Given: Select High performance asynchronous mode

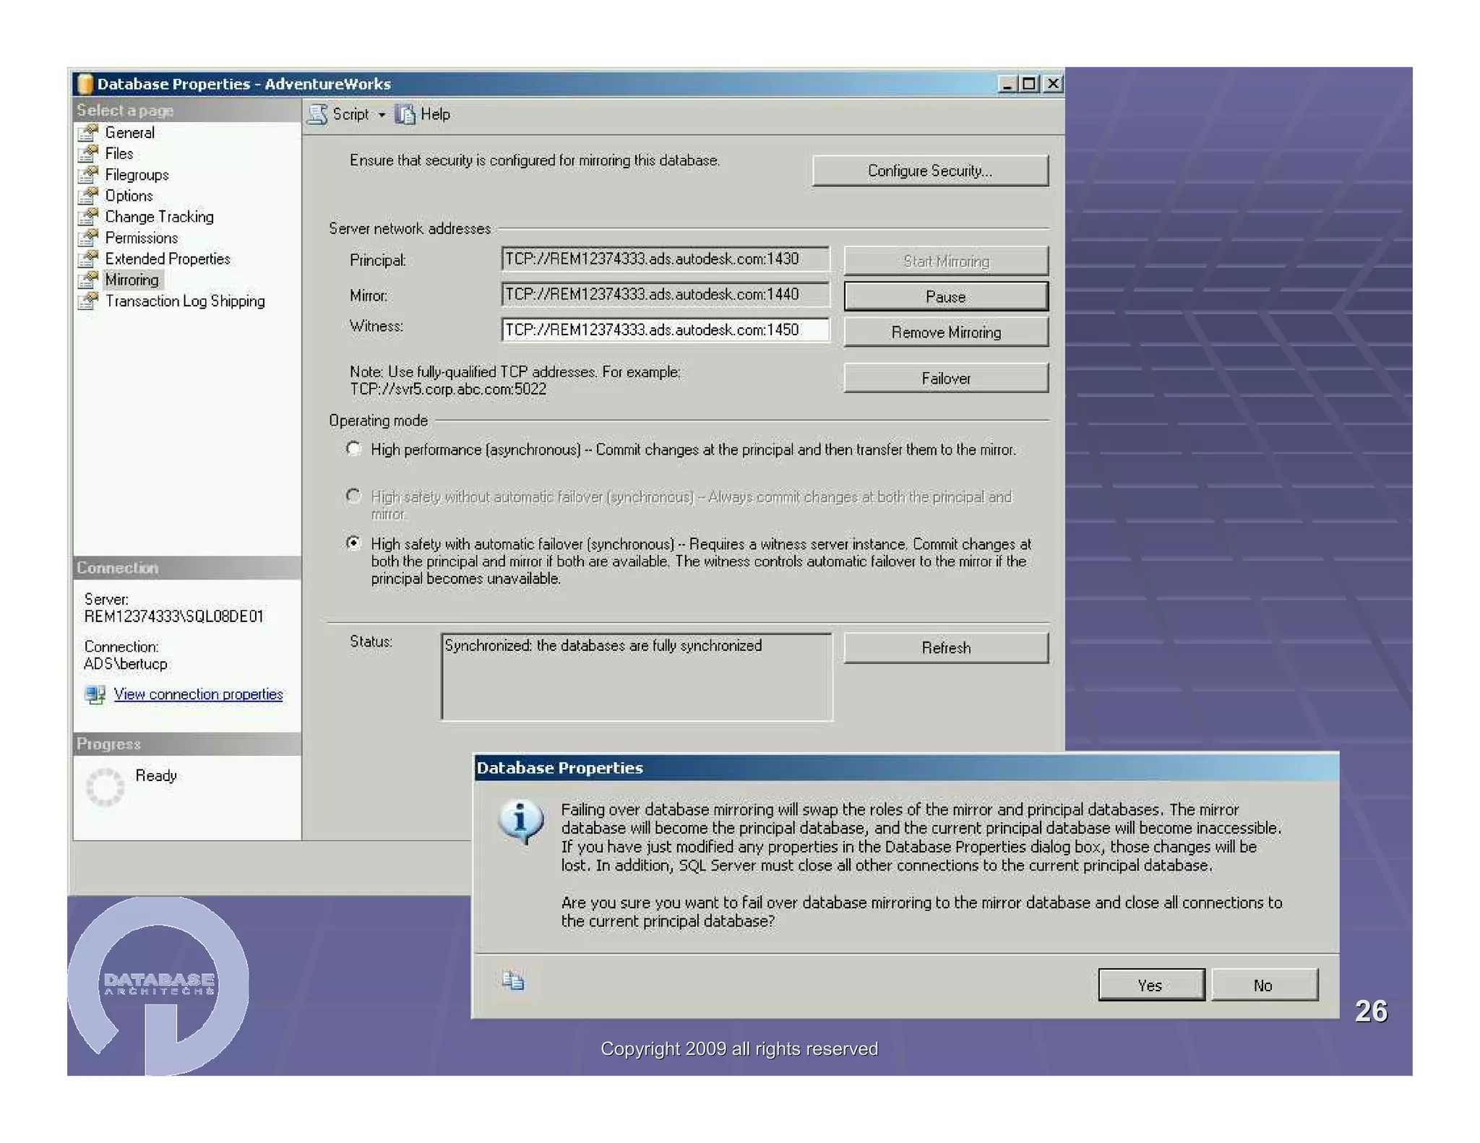Looking at the screenshot, I should pos(353,449).
